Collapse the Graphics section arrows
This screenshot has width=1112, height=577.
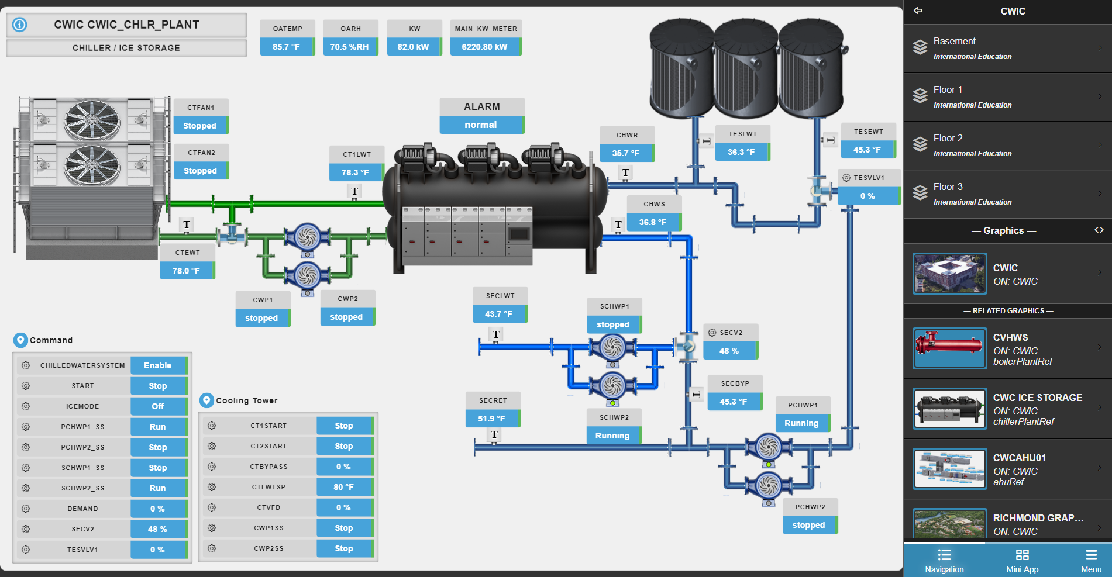click(1099, 230)
